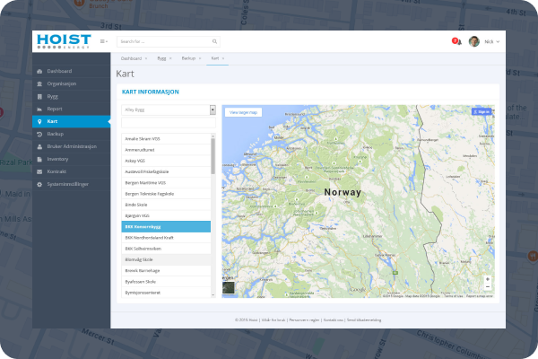Image resolution: width=538 pixels, height=359 pixels.
Task: Open the Report chart icon
Action: pyautogui.click(x=39, y=108)
